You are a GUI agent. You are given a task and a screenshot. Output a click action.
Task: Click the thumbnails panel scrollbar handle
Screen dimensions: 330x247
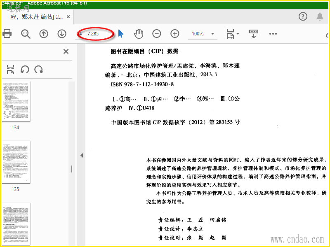72,169
